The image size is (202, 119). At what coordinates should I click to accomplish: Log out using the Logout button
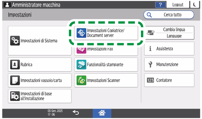[178, 4]
